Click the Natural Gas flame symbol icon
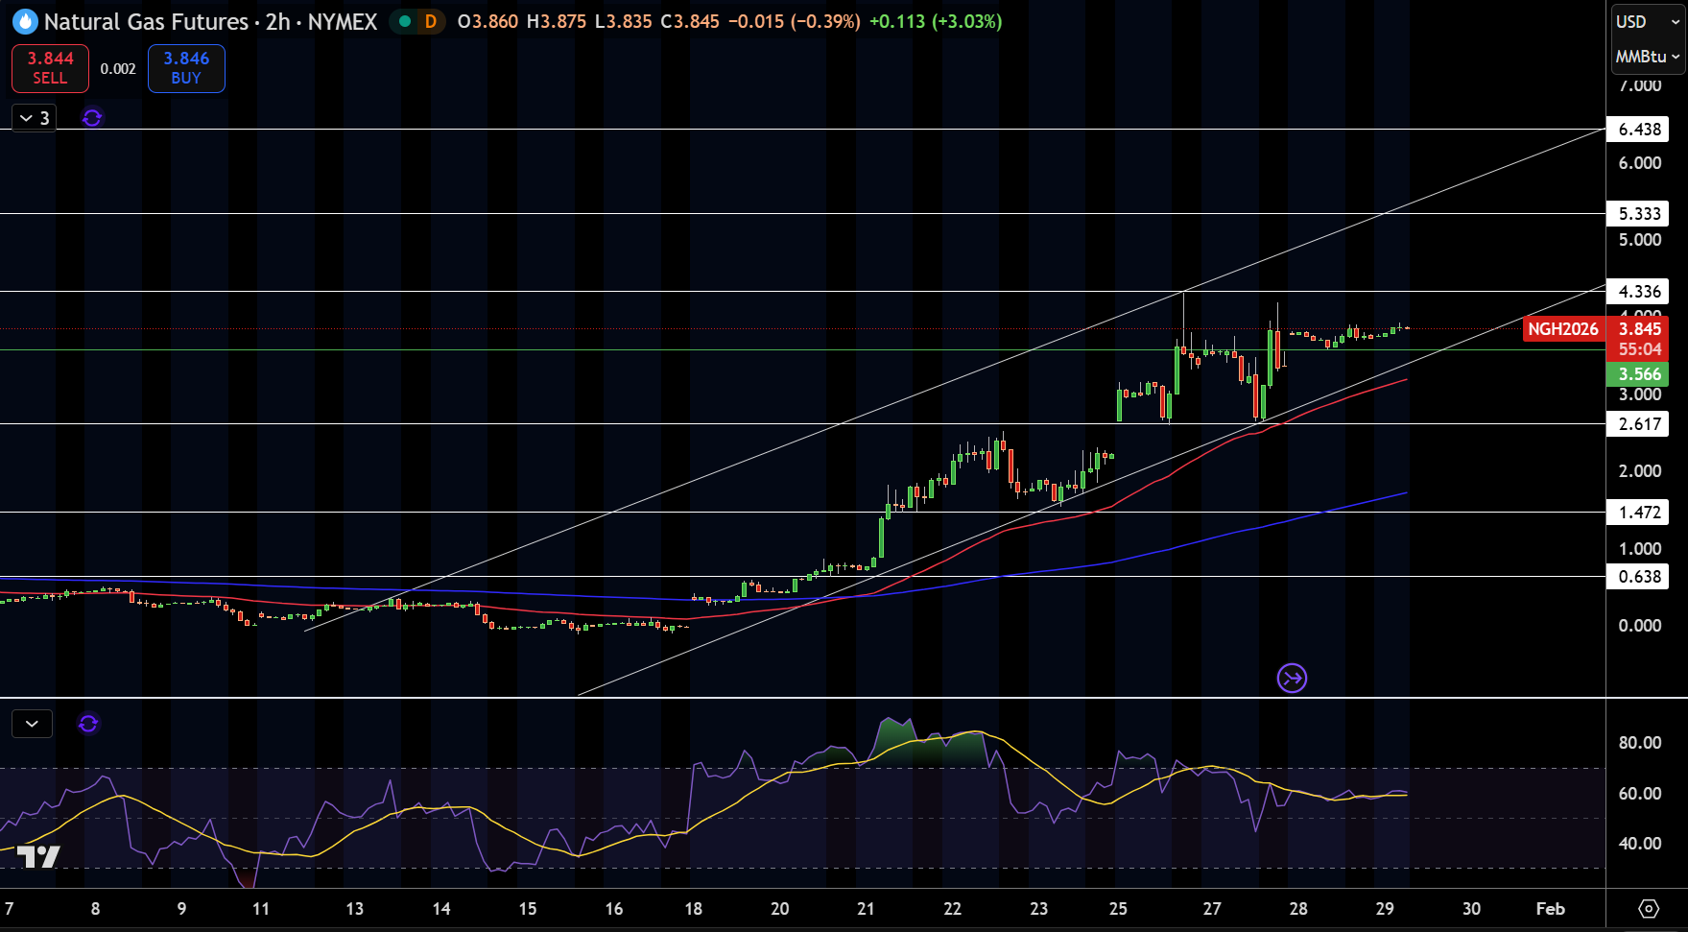This screenshot has width=1688, height=932. 25,21
